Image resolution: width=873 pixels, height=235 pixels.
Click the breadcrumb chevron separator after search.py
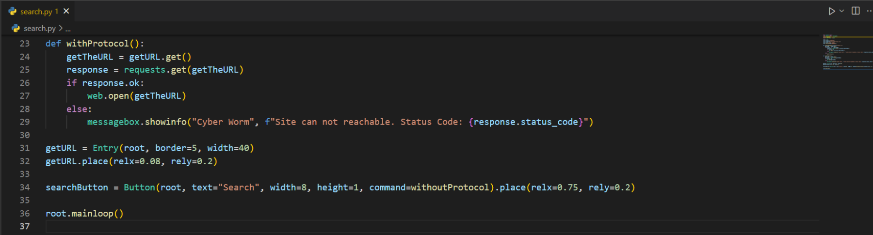tap(61, 29)
